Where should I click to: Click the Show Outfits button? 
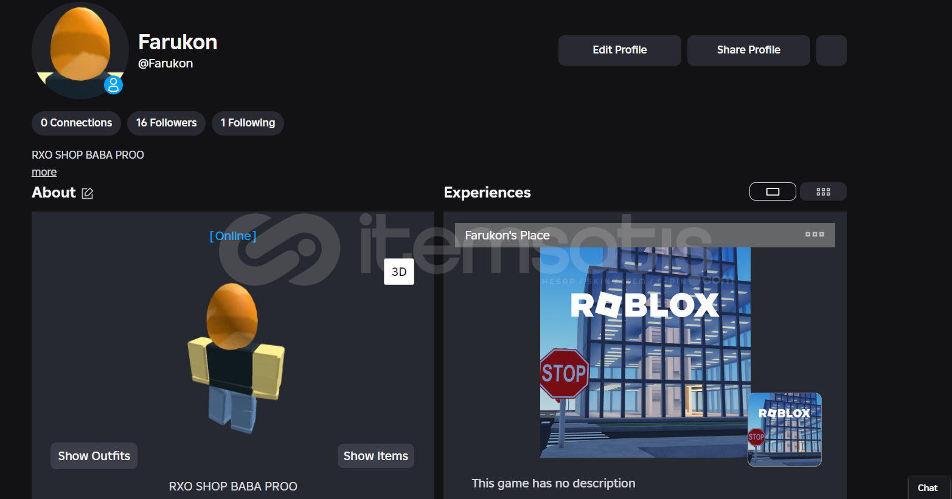tap(94, 456)
